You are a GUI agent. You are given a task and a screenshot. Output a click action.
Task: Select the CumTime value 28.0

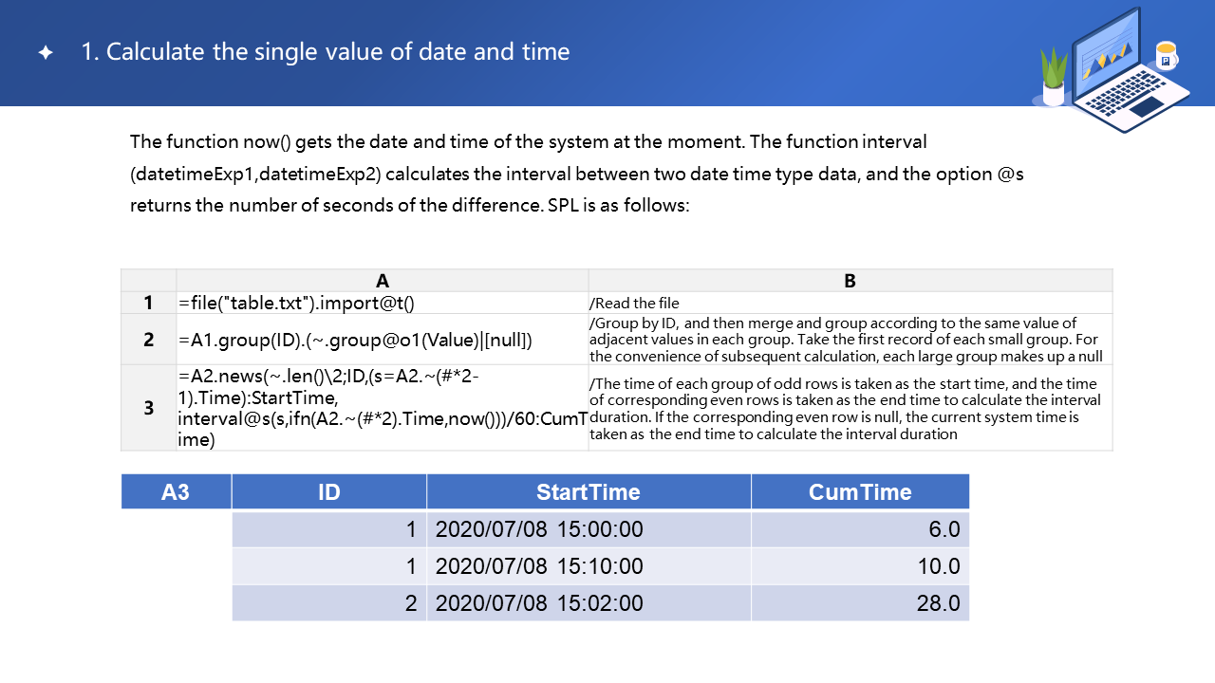(x=860, y=602)
